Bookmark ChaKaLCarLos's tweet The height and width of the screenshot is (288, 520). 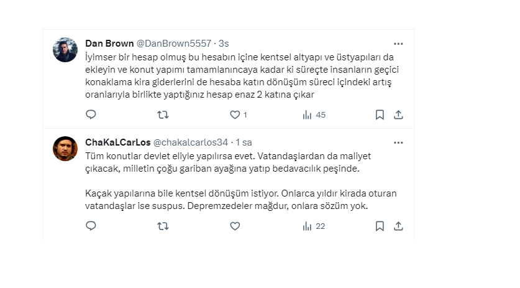pos(380,226)
